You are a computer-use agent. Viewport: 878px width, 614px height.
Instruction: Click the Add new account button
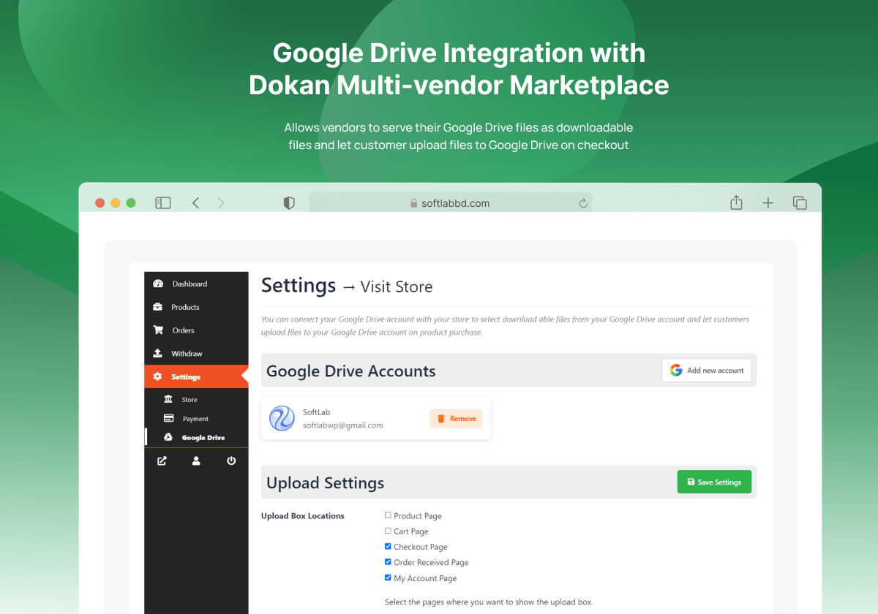[x=707, y=371]
